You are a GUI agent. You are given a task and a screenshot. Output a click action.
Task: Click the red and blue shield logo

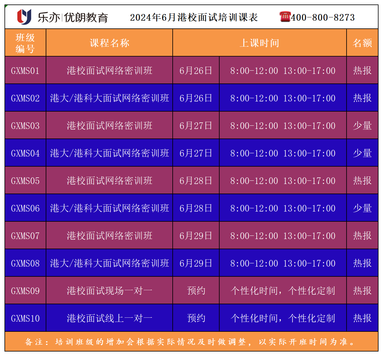click(x=24, y=17)
